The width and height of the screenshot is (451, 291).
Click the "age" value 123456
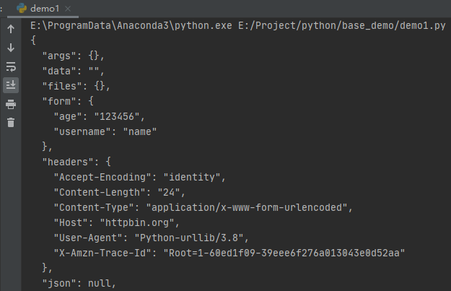(x=123, y=116)
